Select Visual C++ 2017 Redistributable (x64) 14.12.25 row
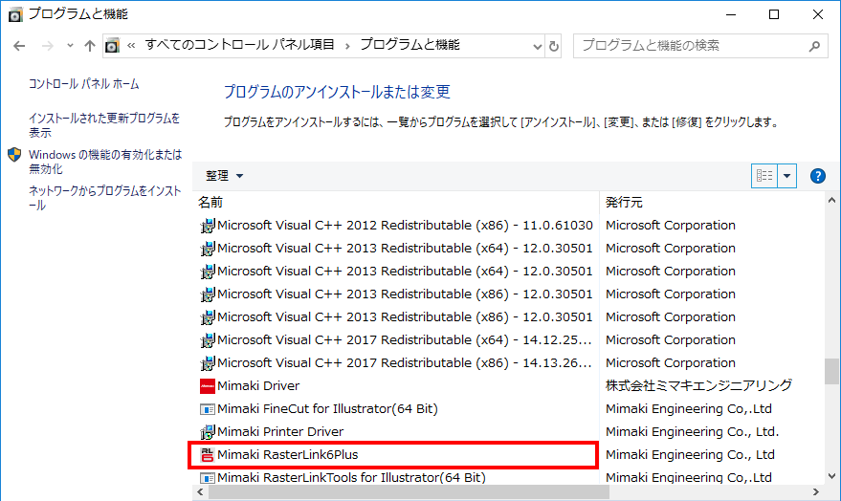 (x=396, y=340)
